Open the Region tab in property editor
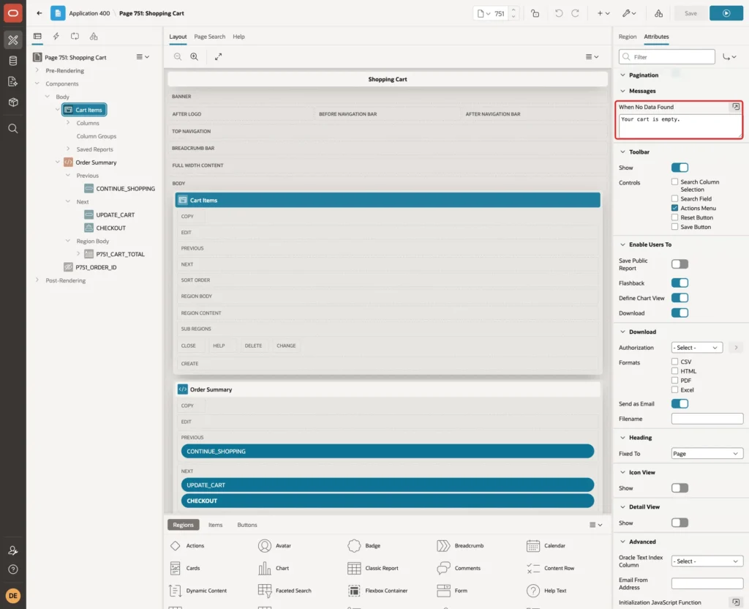Screen dimensions: 749x609 coord(627,37)
